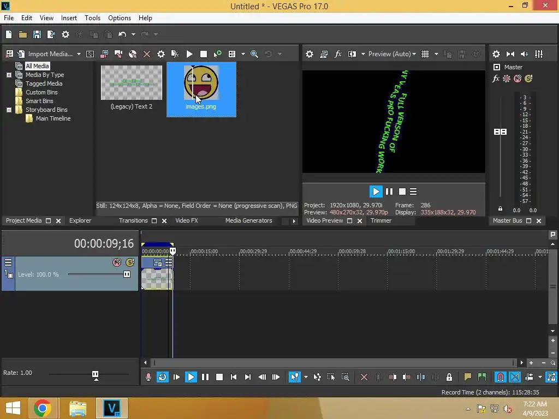Viewport: 559px width, 419px height.
Task: Select All Media in the bin tree
Action: click(37, 66)
